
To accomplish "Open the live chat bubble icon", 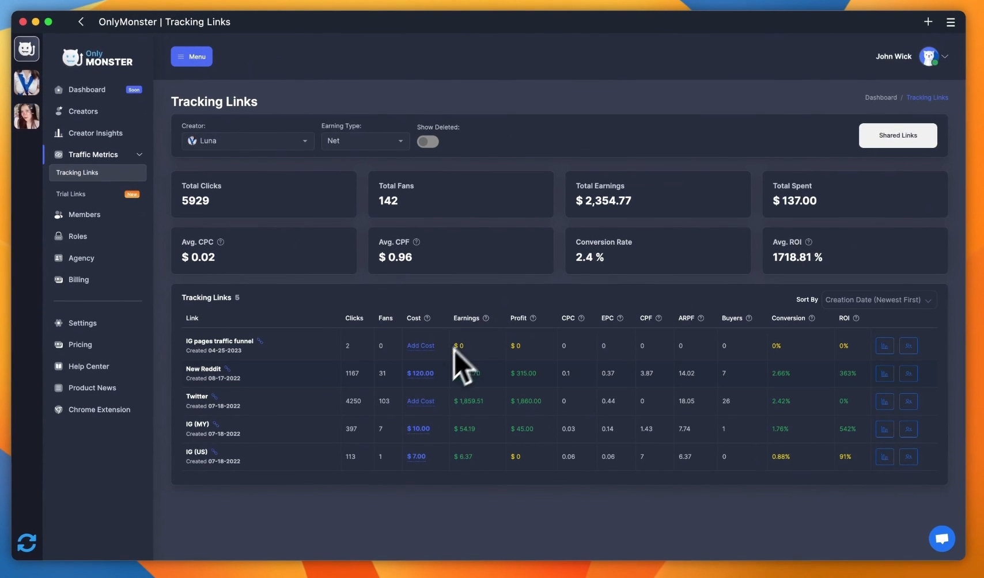I will pyautogui.click(x=941, y=538).
